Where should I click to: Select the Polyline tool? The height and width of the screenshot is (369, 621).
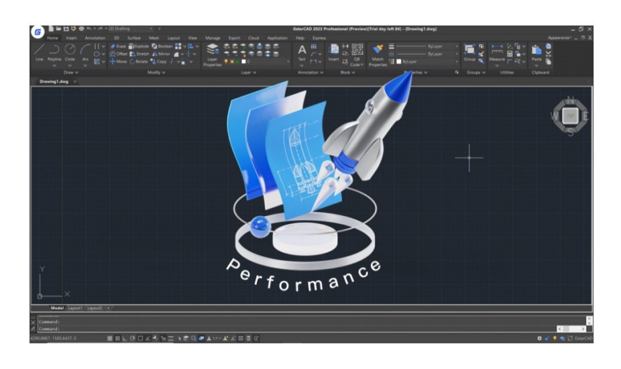54,52
